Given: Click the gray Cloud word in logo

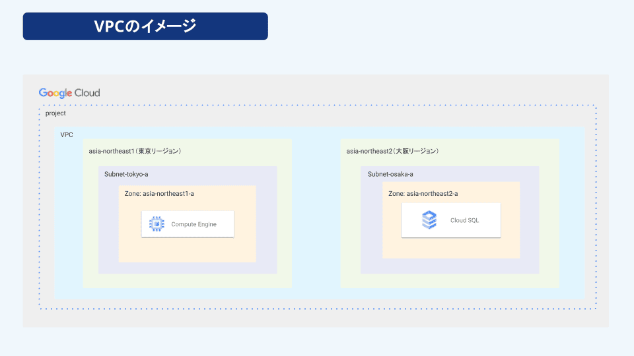Looking at the screenshot, I should point(87,93).
